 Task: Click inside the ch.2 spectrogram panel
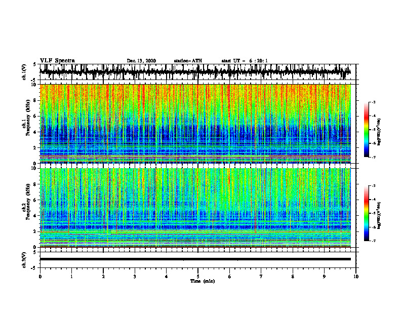[195, 208]
